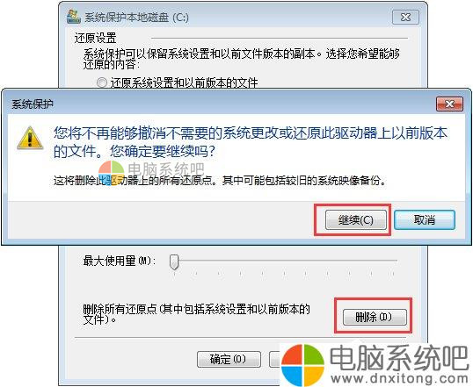
Task: Click the 删除所有还原点 description text
Action: coord(196,314)
